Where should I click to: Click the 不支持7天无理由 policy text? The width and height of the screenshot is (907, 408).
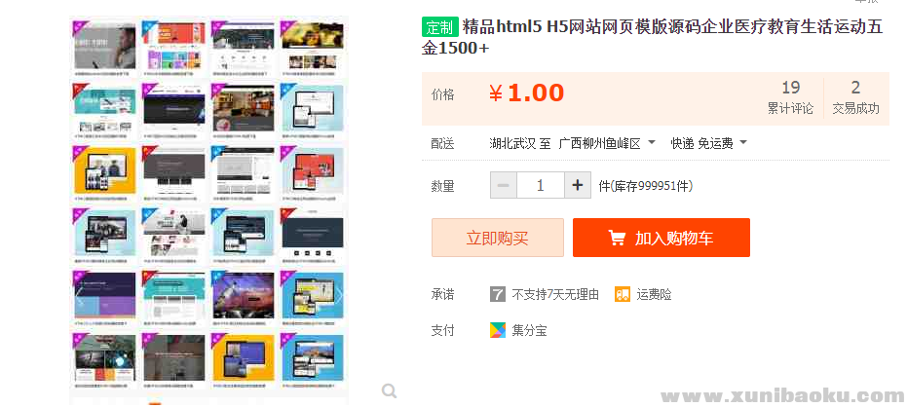point(555,295)
